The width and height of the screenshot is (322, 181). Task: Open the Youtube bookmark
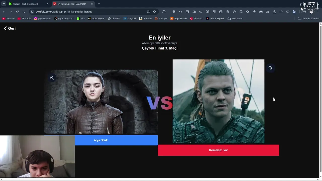coord(8,19)
